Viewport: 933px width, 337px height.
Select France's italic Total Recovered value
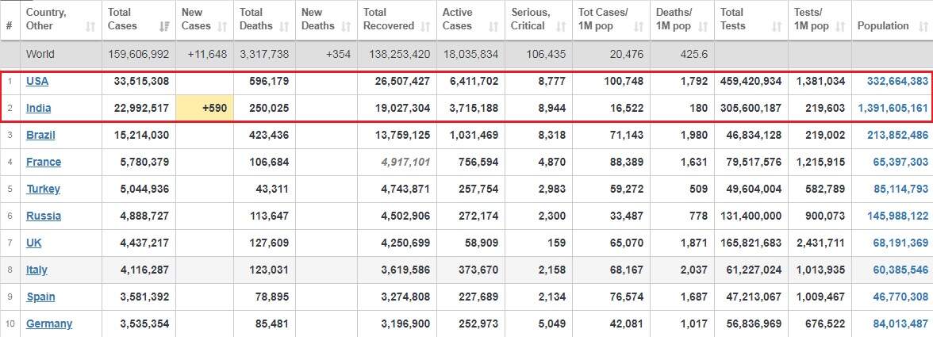tap(404, 162)
